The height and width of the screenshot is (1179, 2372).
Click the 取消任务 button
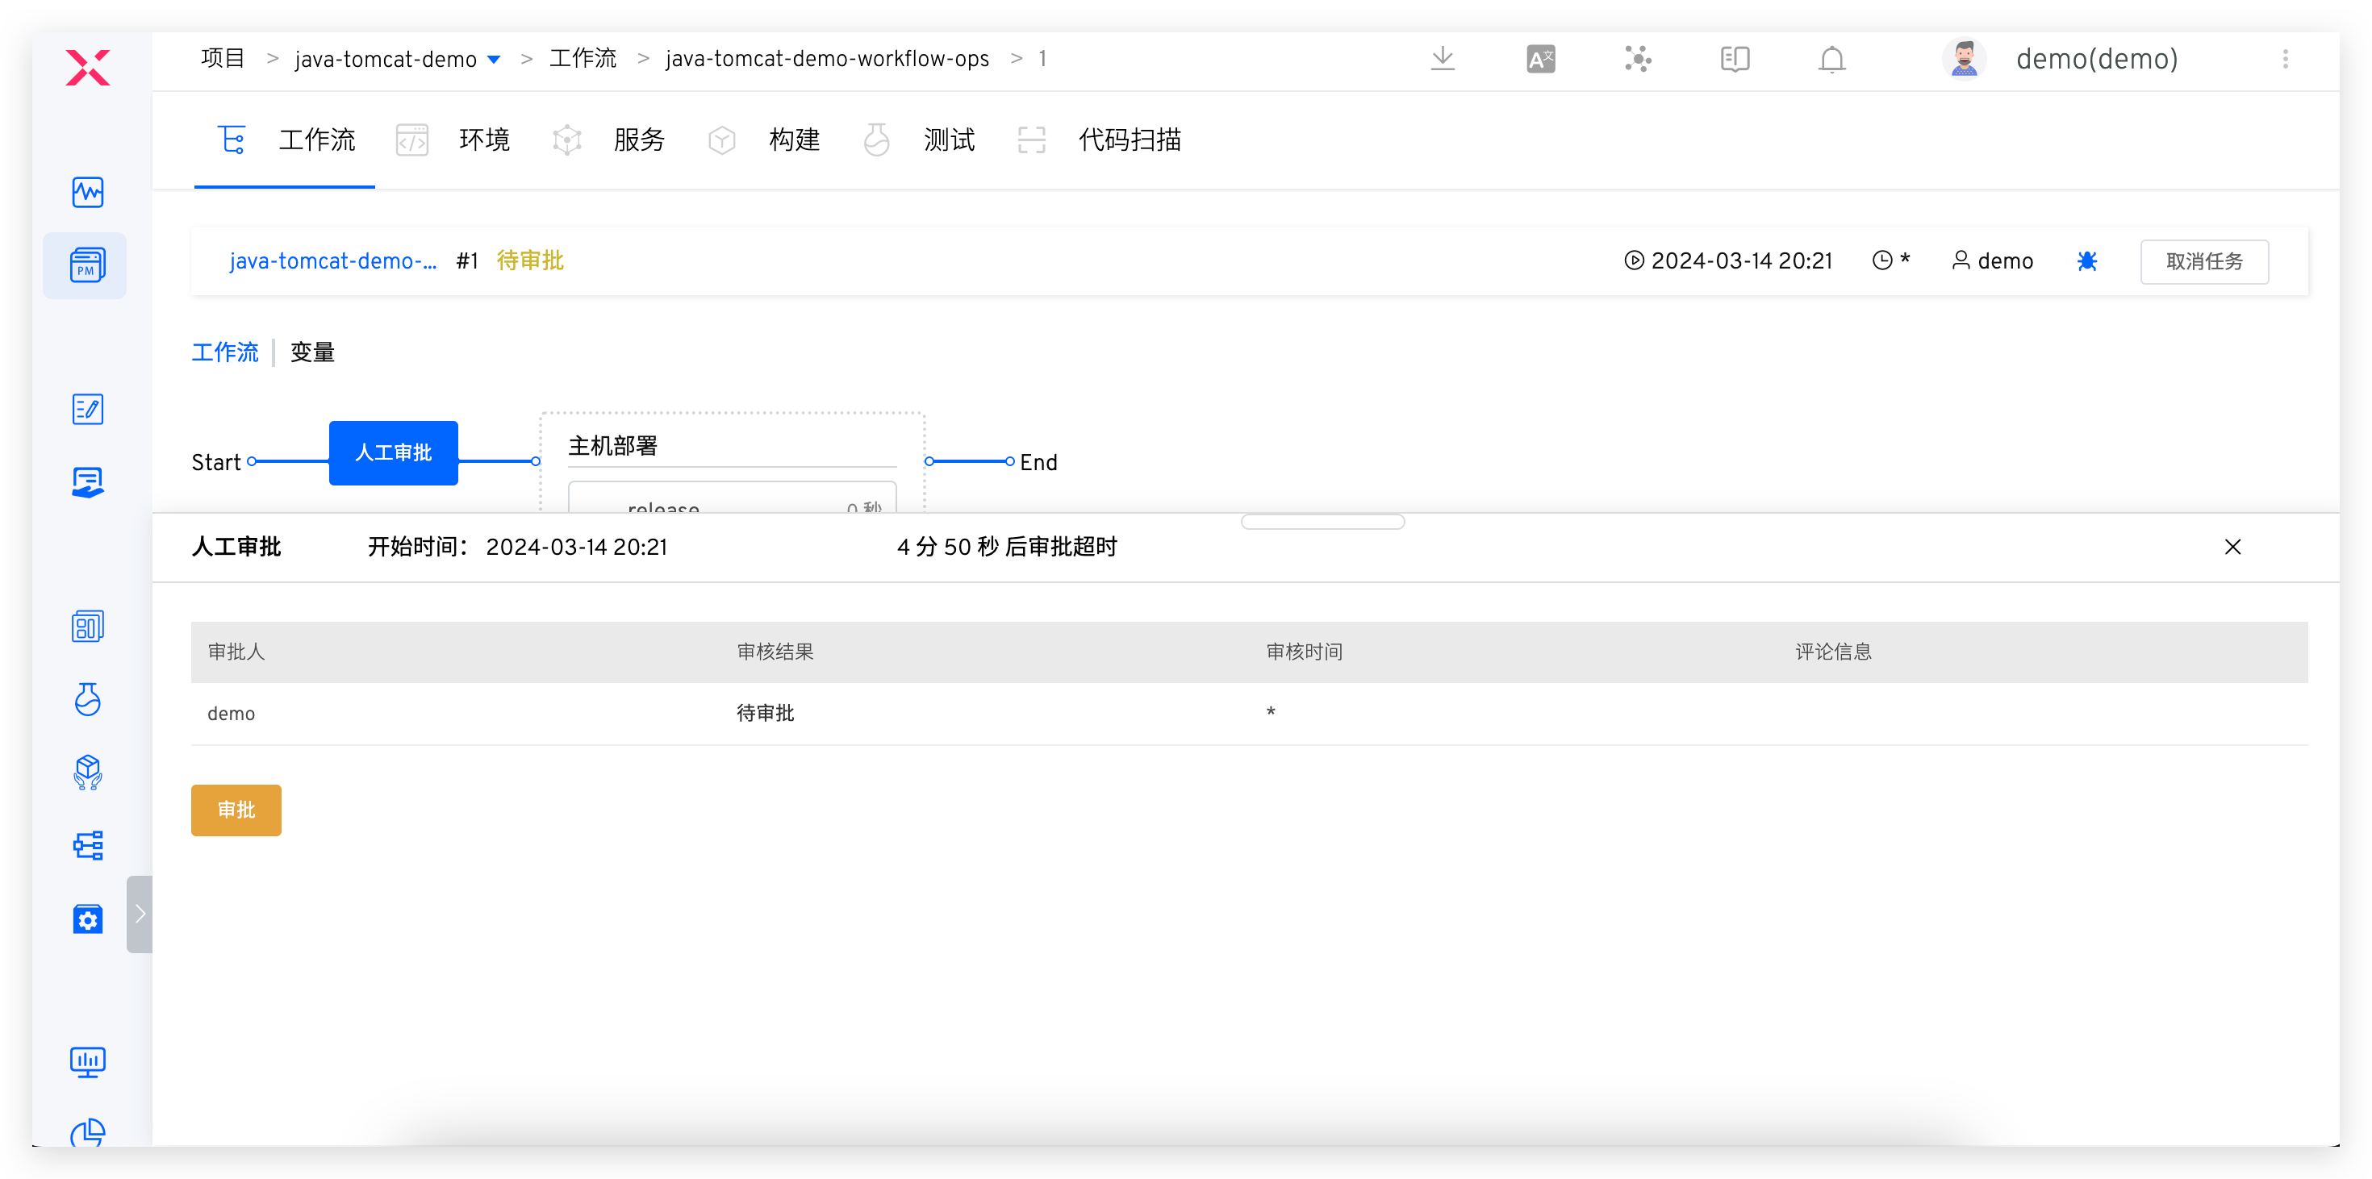click(2203, 261)
